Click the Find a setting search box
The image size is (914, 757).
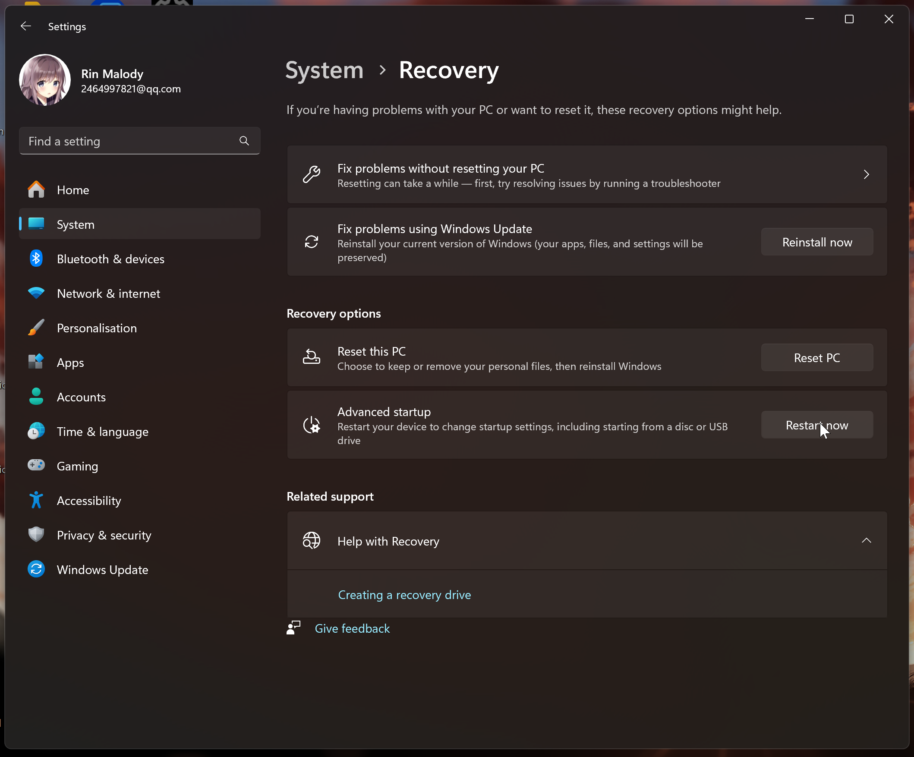(x=139, y=141)
